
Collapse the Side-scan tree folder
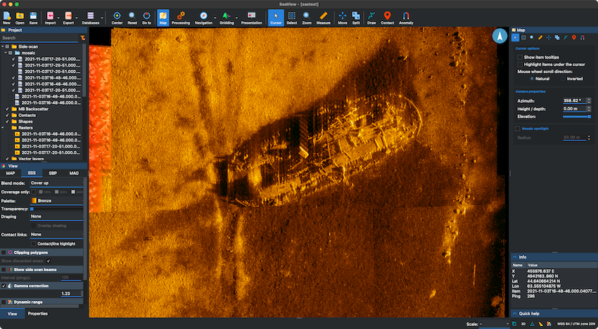[3, 46]
